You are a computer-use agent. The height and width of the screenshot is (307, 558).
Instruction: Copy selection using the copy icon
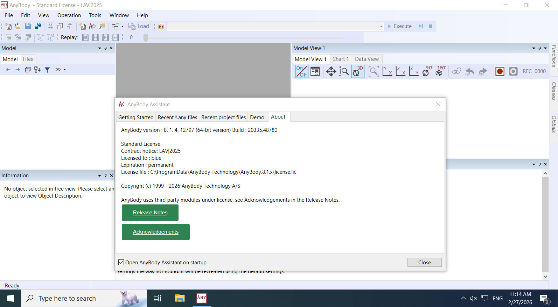click(60, 26)
